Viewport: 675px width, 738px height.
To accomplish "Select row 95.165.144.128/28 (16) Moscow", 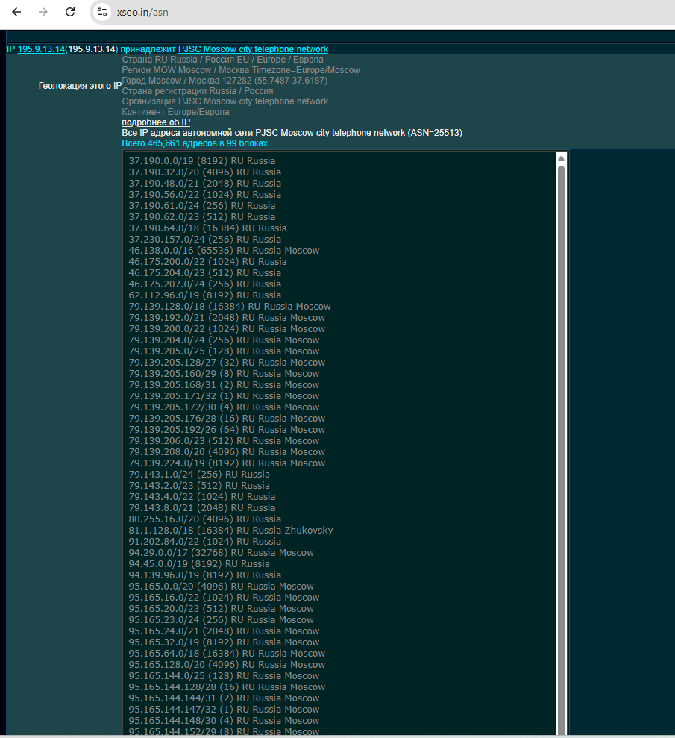I will (227, 688).
